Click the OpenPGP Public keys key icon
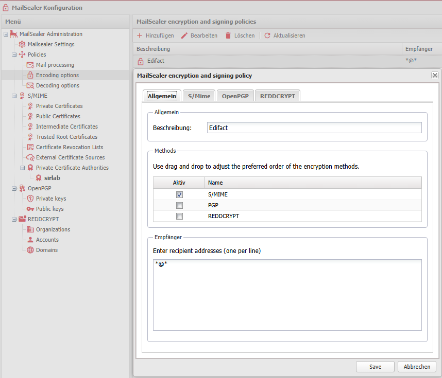The height and width of the screenshot is (378, 442). 30,209
